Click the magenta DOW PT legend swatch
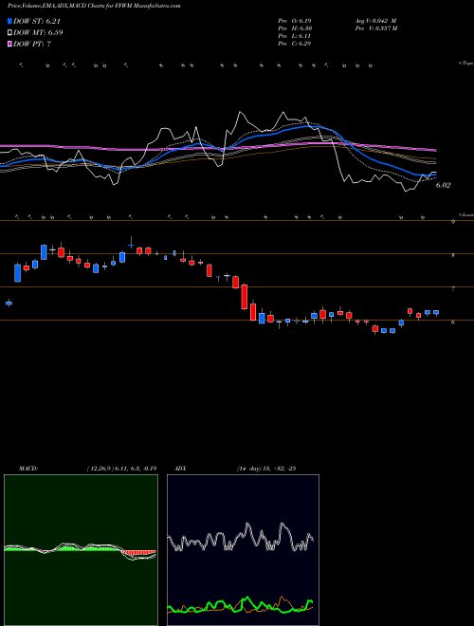Screen dimensions: 474x626 coord(9,44)
